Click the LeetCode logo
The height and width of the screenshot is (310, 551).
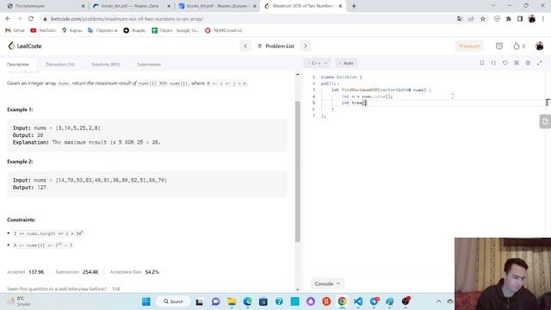25,46
